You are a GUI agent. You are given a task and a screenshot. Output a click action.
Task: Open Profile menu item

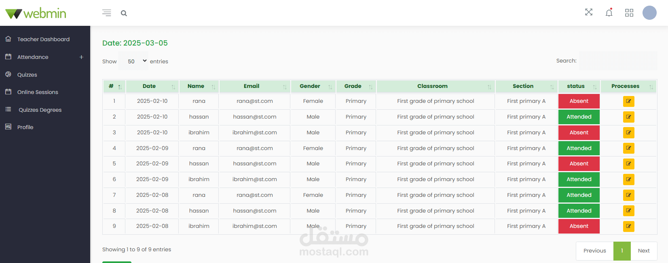click(x=25, y=127)
